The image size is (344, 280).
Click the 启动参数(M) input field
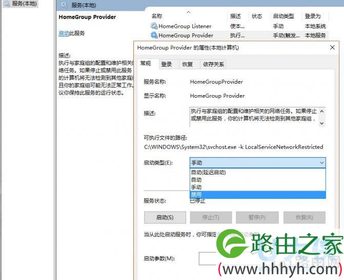pos(262,258)
